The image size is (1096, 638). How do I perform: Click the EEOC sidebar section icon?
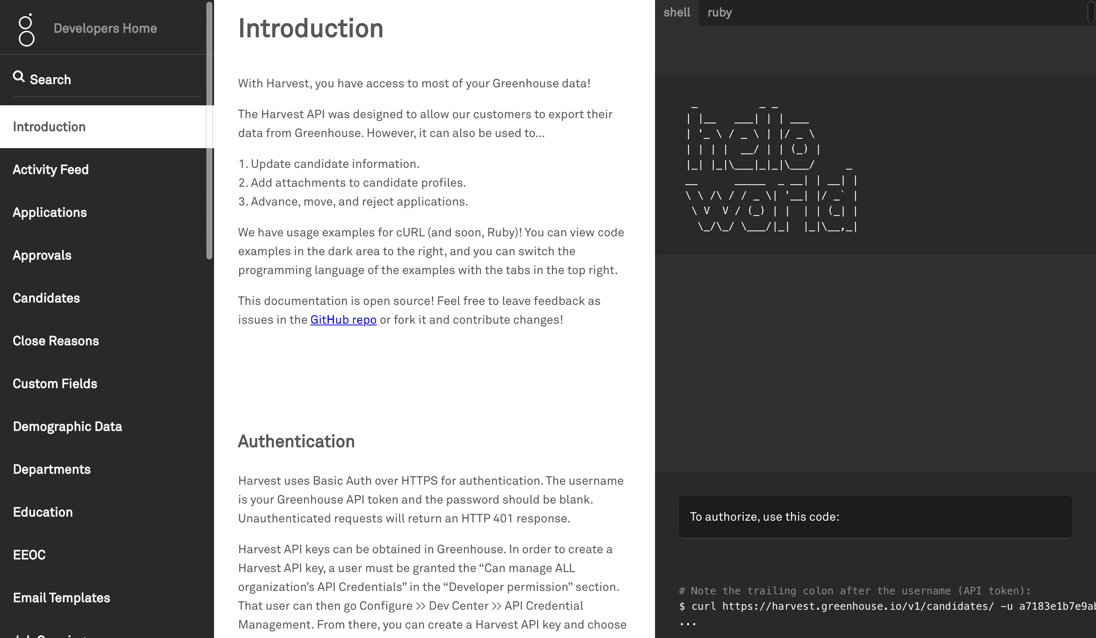tap(29, 555)
